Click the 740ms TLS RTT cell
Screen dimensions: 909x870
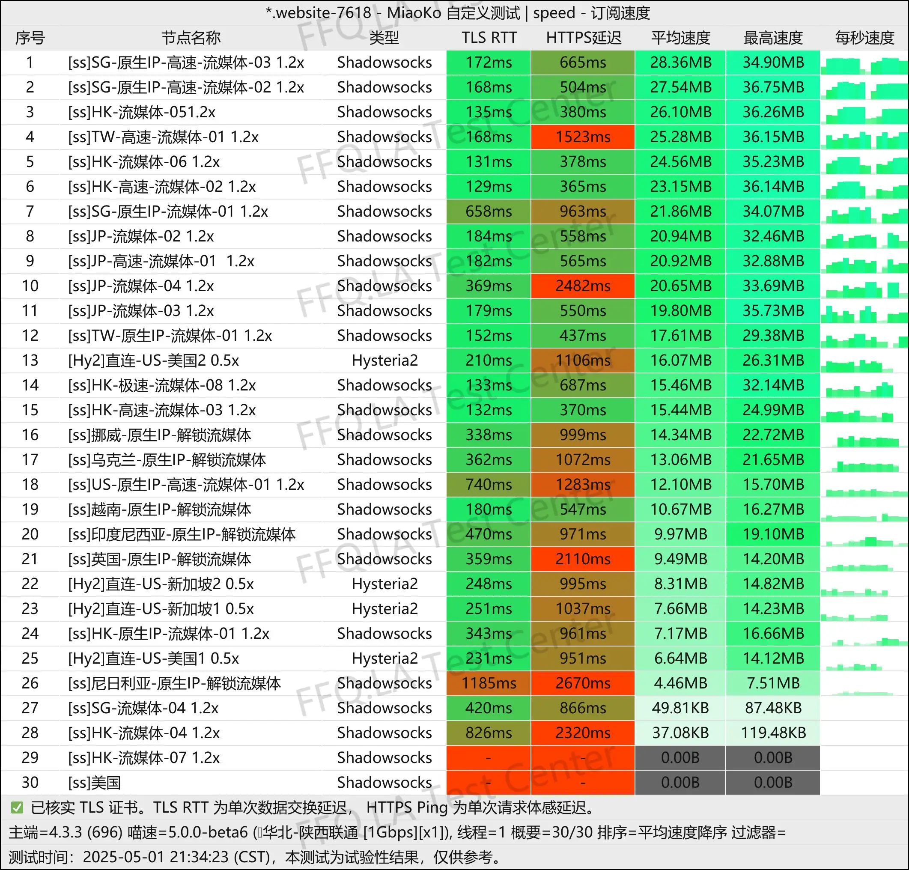489,485
